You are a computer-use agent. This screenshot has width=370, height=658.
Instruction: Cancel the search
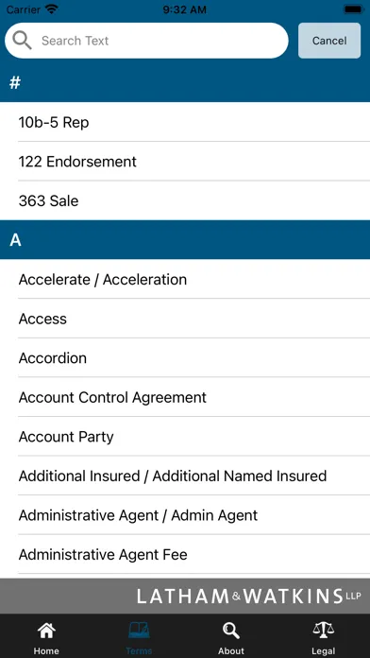tap(329, 41)
